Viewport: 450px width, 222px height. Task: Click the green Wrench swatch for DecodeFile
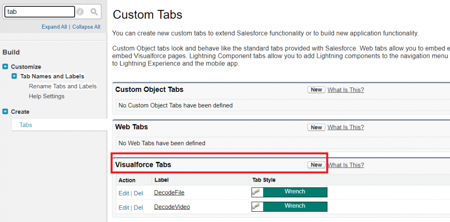295,192
